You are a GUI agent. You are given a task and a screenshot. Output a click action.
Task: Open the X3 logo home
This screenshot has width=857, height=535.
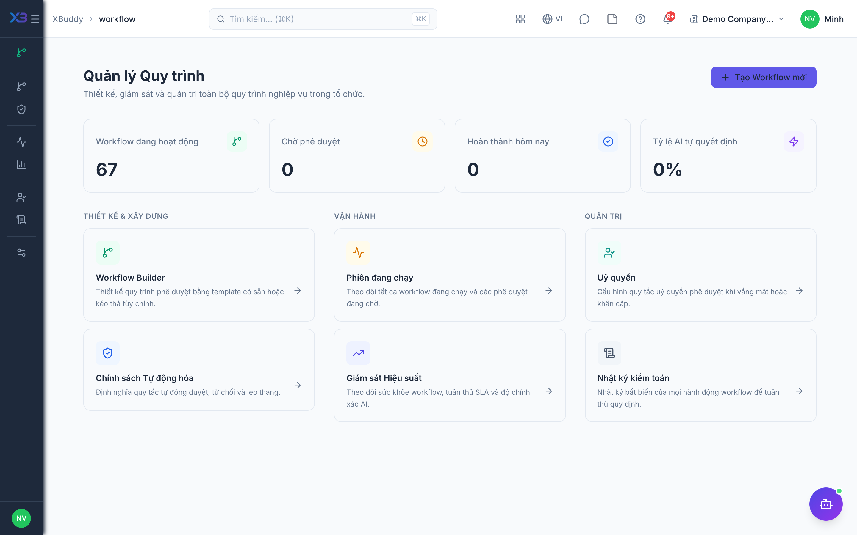click(18, 18)
